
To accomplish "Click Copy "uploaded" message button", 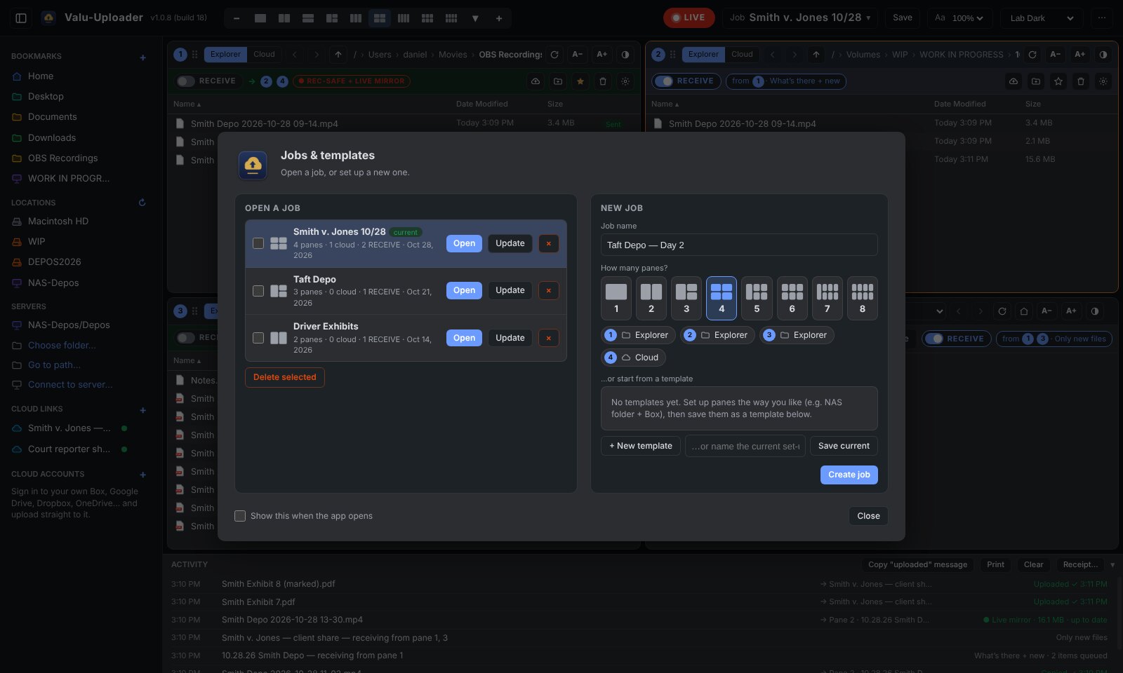I will coord(917,565).
